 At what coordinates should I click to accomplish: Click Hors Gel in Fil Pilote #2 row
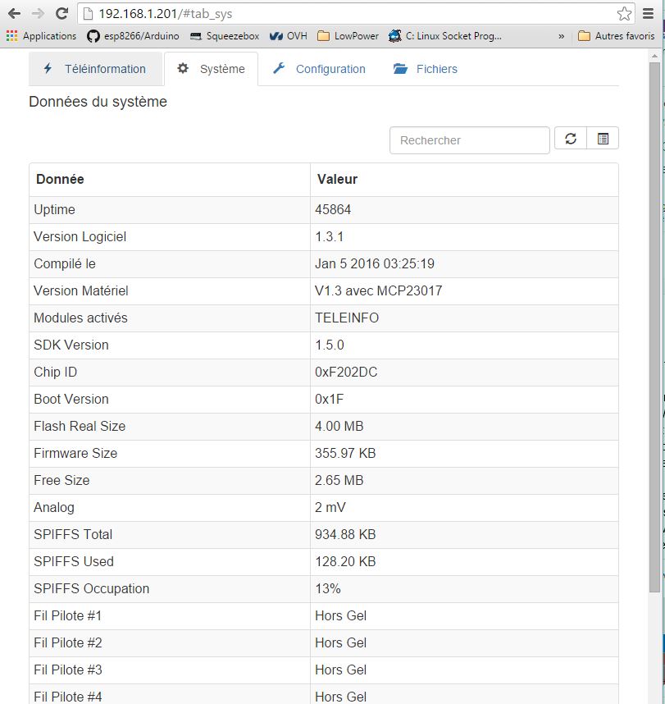pyautogui.click(x=340, y=642)
